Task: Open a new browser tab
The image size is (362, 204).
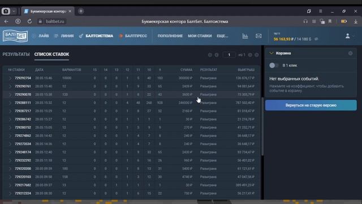Action: (x=81, y=11)
